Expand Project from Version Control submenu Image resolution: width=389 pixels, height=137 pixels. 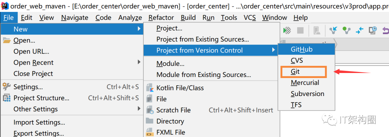pos(210,50)
